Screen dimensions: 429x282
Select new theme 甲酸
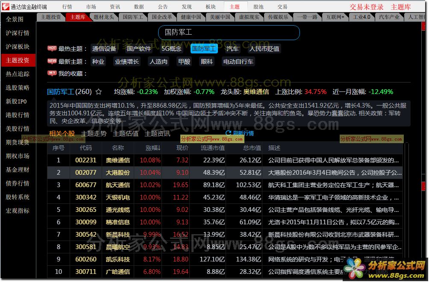184,62
